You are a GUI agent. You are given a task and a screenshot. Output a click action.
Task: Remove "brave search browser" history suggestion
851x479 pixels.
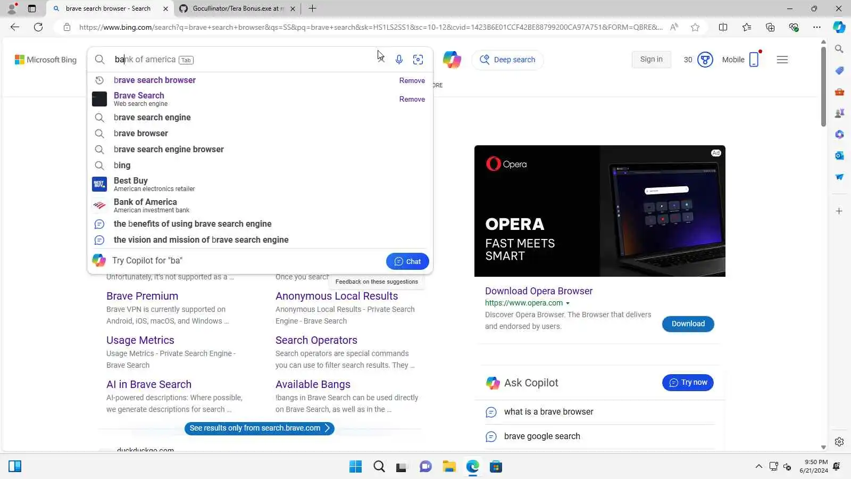(x=412, y=80)
